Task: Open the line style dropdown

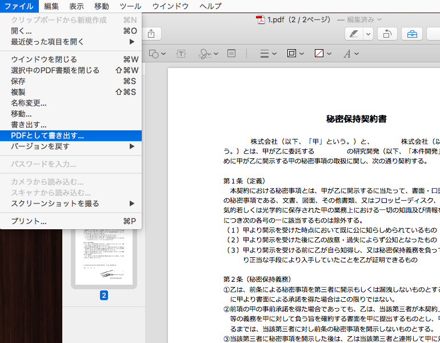Action: coord(268,54)
